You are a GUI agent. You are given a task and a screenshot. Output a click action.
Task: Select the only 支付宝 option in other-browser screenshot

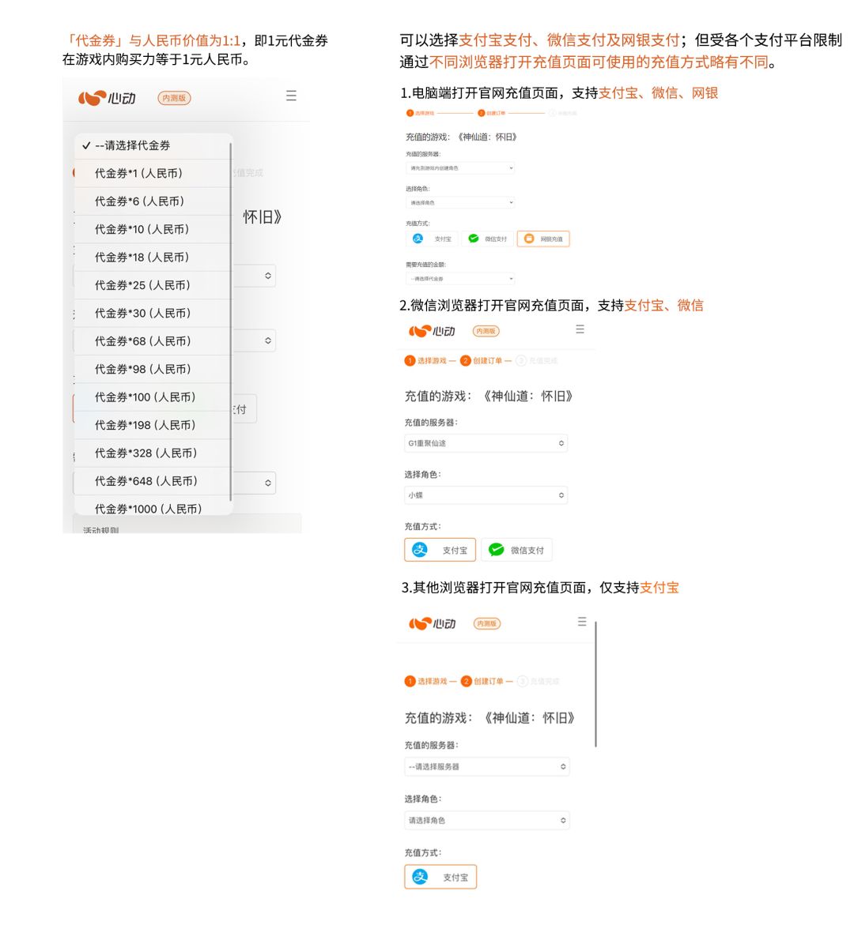coord(440,877)
